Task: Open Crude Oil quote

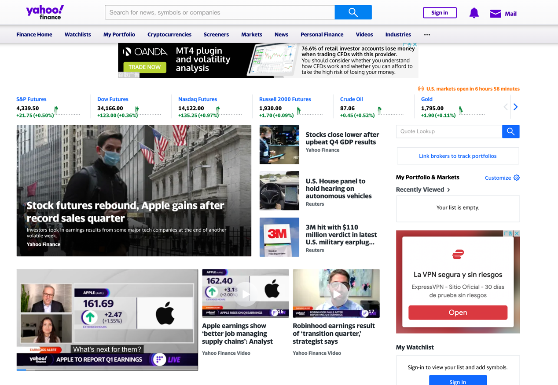Action: [351, 99]
